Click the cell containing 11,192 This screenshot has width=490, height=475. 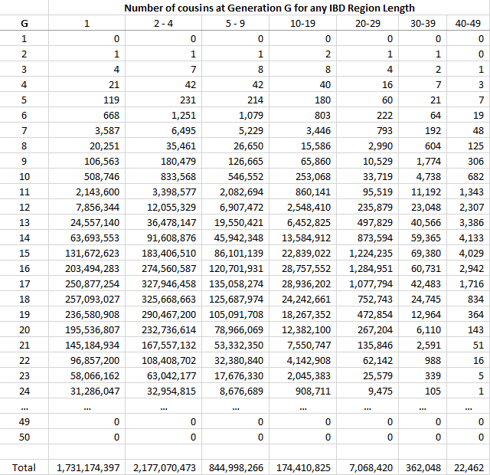423,192
